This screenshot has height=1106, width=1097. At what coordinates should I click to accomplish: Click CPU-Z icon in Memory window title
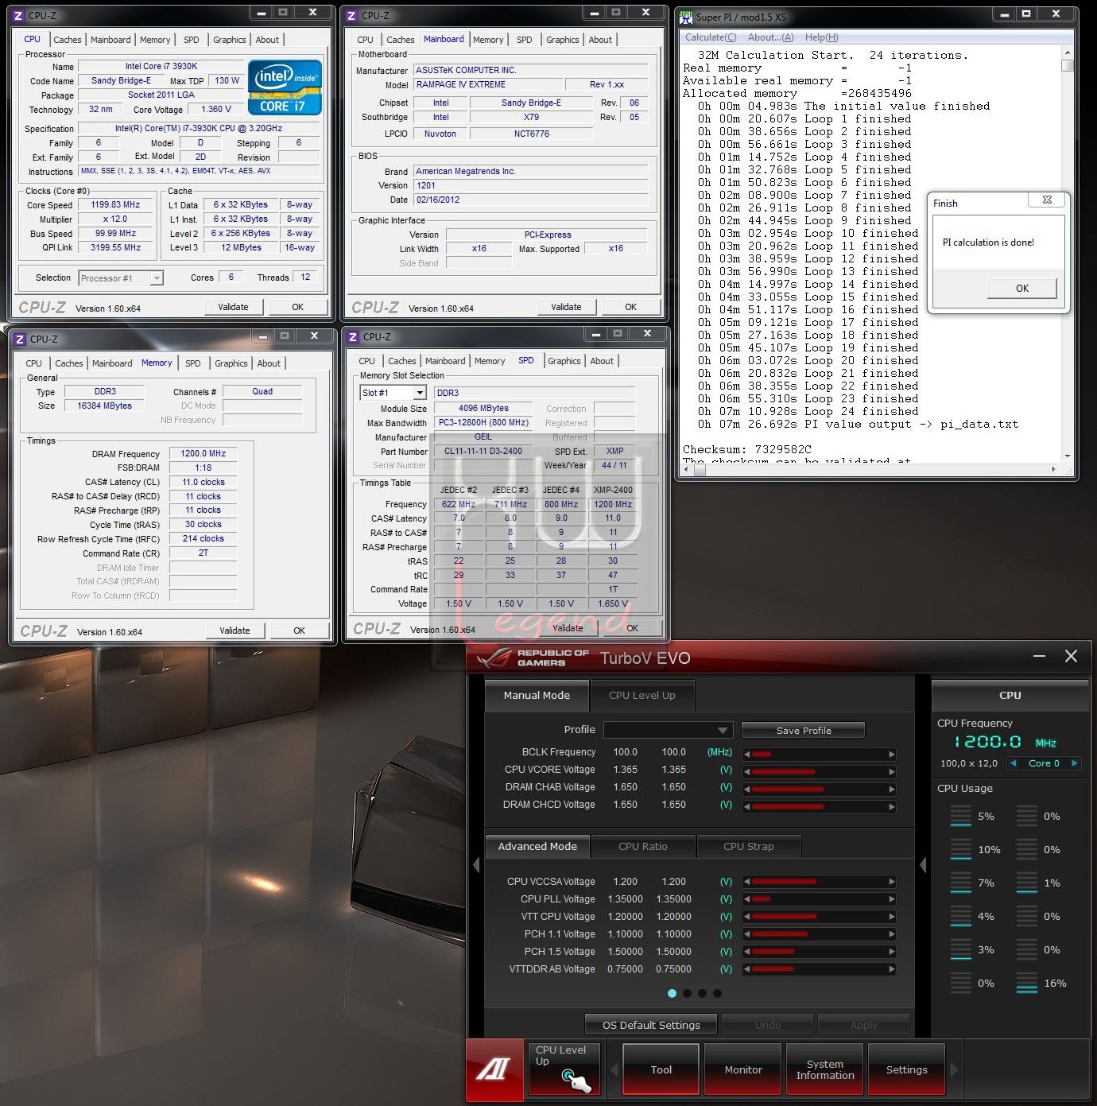click(21, 340)
